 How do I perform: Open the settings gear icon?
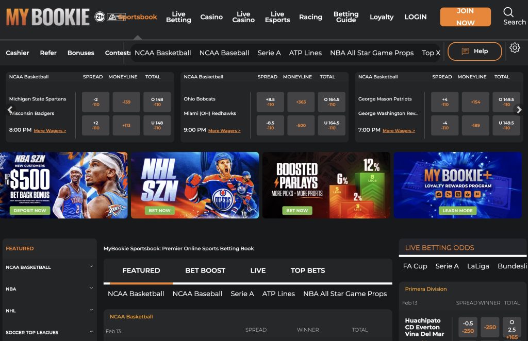pos(514,47)
